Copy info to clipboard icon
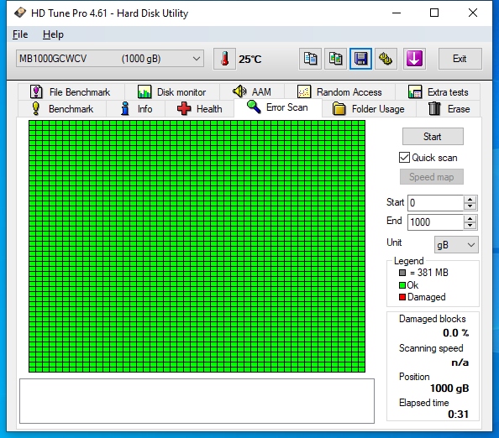This screenshot has width=499, height=438. [310, 59]
